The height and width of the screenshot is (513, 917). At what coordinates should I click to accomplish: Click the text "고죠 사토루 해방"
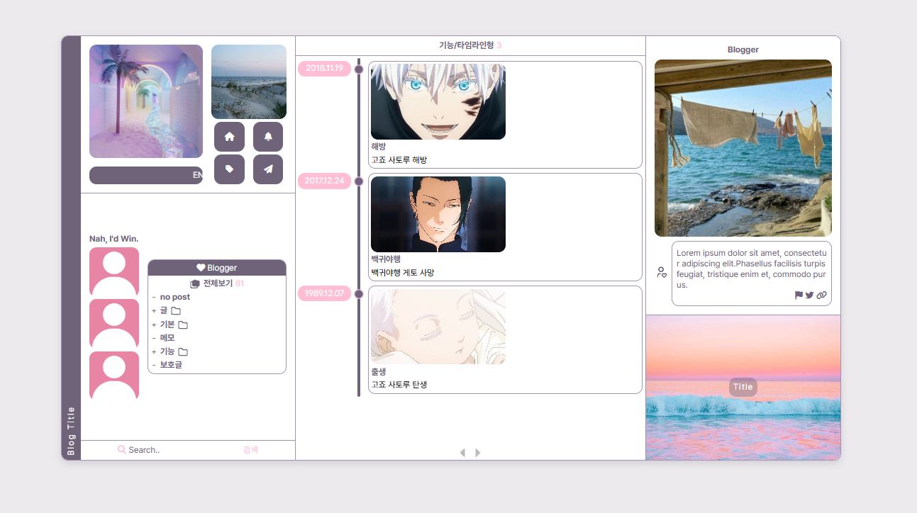tap(399, 160)
